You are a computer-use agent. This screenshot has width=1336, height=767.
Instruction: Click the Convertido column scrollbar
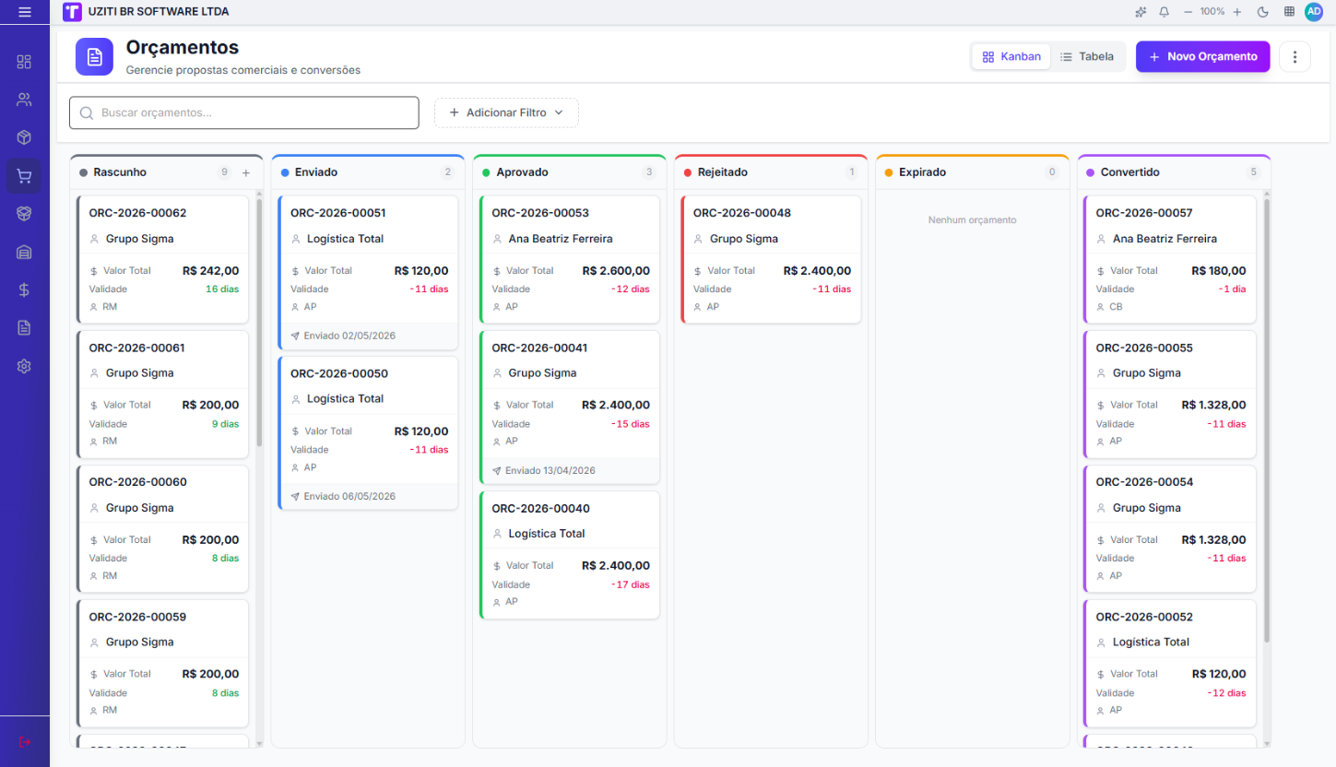pyautogui.click(x=1267, y=420)
